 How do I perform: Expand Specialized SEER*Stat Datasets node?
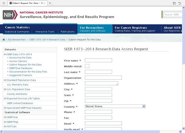[5, 108]
